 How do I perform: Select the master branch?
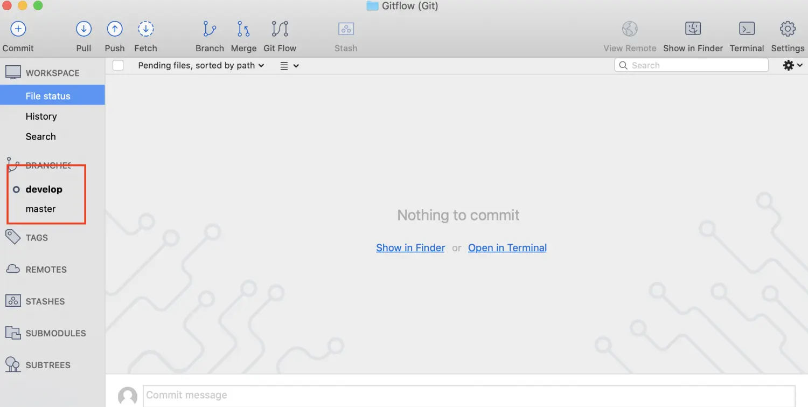click(x=40, y=209)
